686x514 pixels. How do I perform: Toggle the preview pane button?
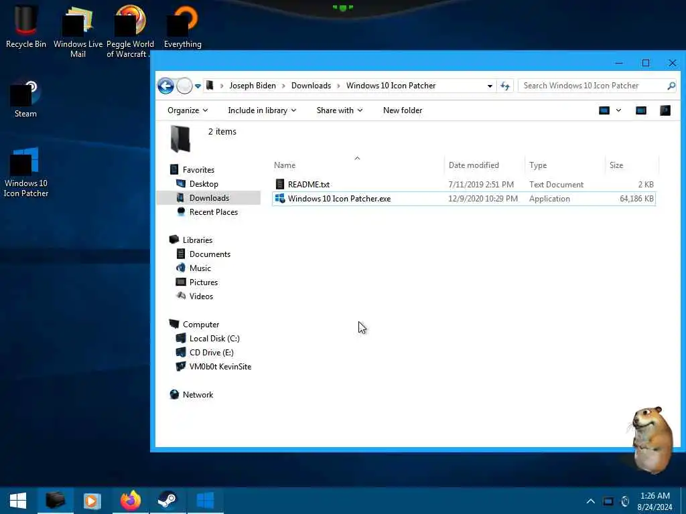641,110
